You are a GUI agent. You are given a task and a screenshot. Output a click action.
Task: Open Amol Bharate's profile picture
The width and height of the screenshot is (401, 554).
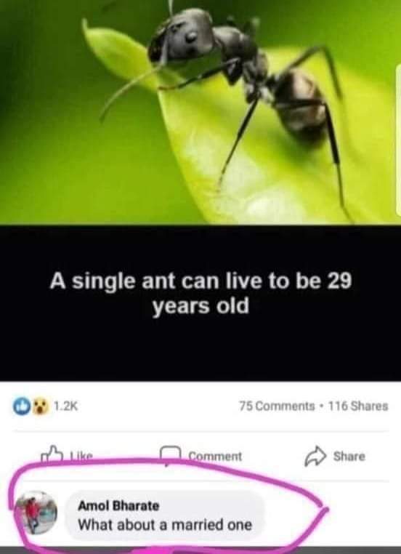pos(36,513)
